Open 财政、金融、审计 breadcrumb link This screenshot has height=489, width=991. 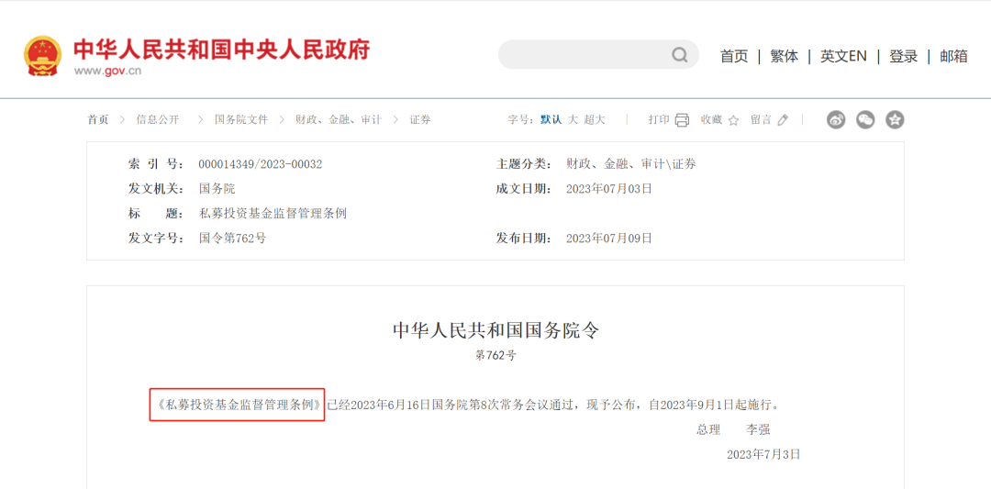coord(339,119)
